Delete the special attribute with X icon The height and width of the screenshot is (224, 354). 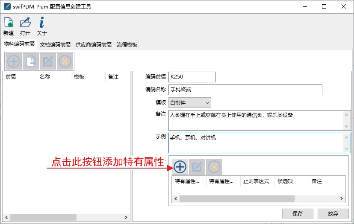point(214,167)
